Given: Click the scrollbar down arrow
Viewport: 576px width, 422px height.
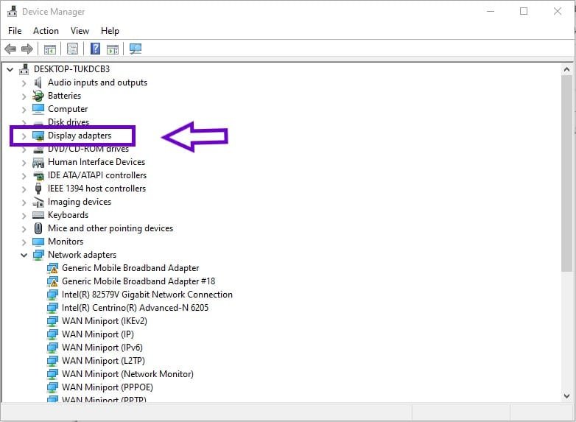Looking at the screenshot, I should click(x=567, y=396).
